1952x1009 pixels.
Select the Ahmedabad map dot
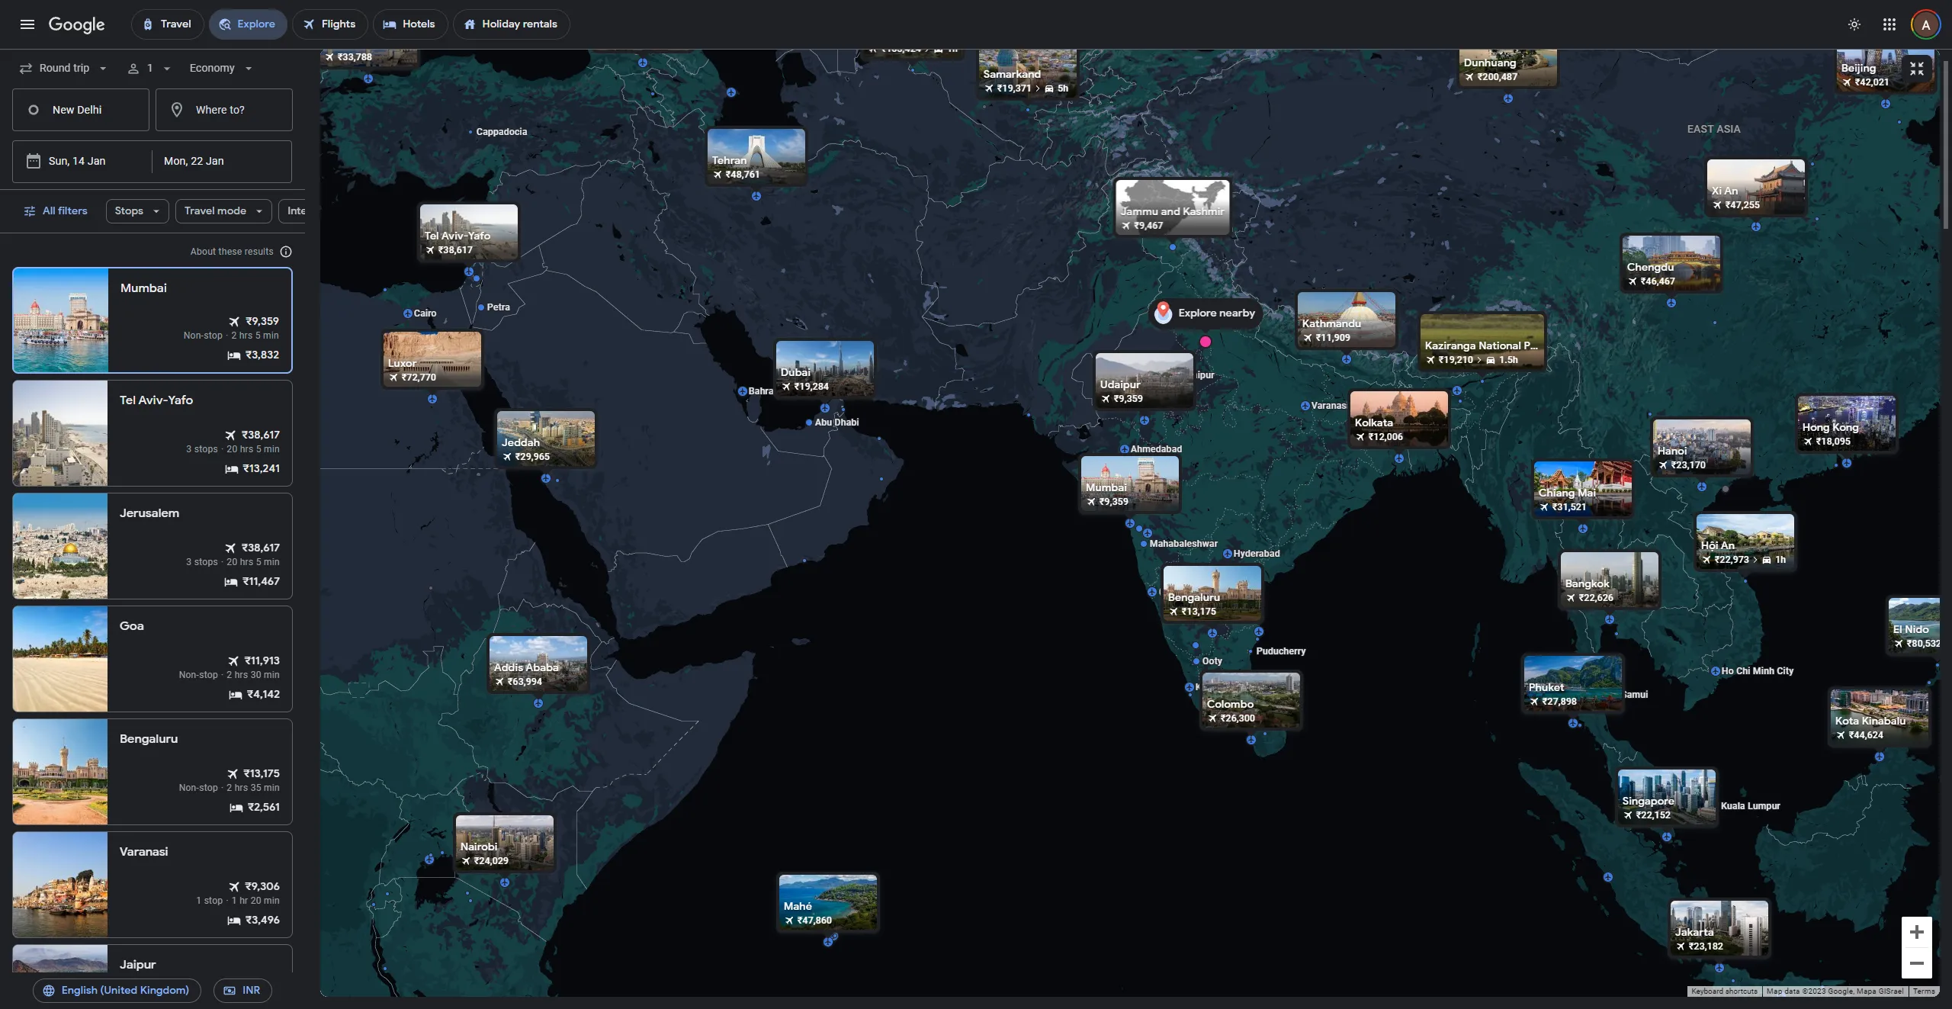(x=1125, y=449)
